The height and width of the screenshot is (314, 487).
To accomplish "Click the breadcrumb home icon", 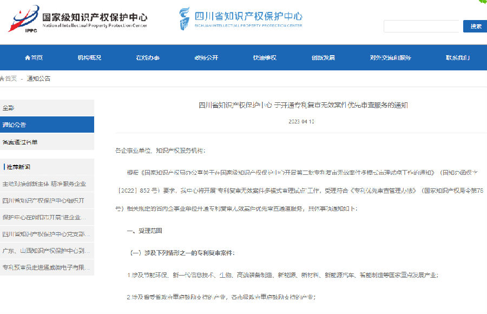I will click(x=2, y=79).
